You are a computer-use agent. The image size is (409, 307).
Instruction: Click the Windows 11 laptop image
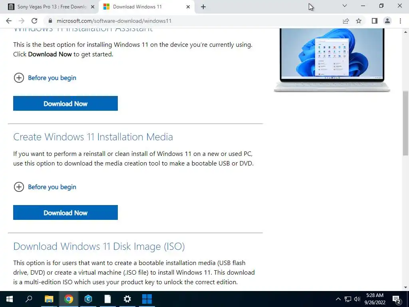click(332, 60)
